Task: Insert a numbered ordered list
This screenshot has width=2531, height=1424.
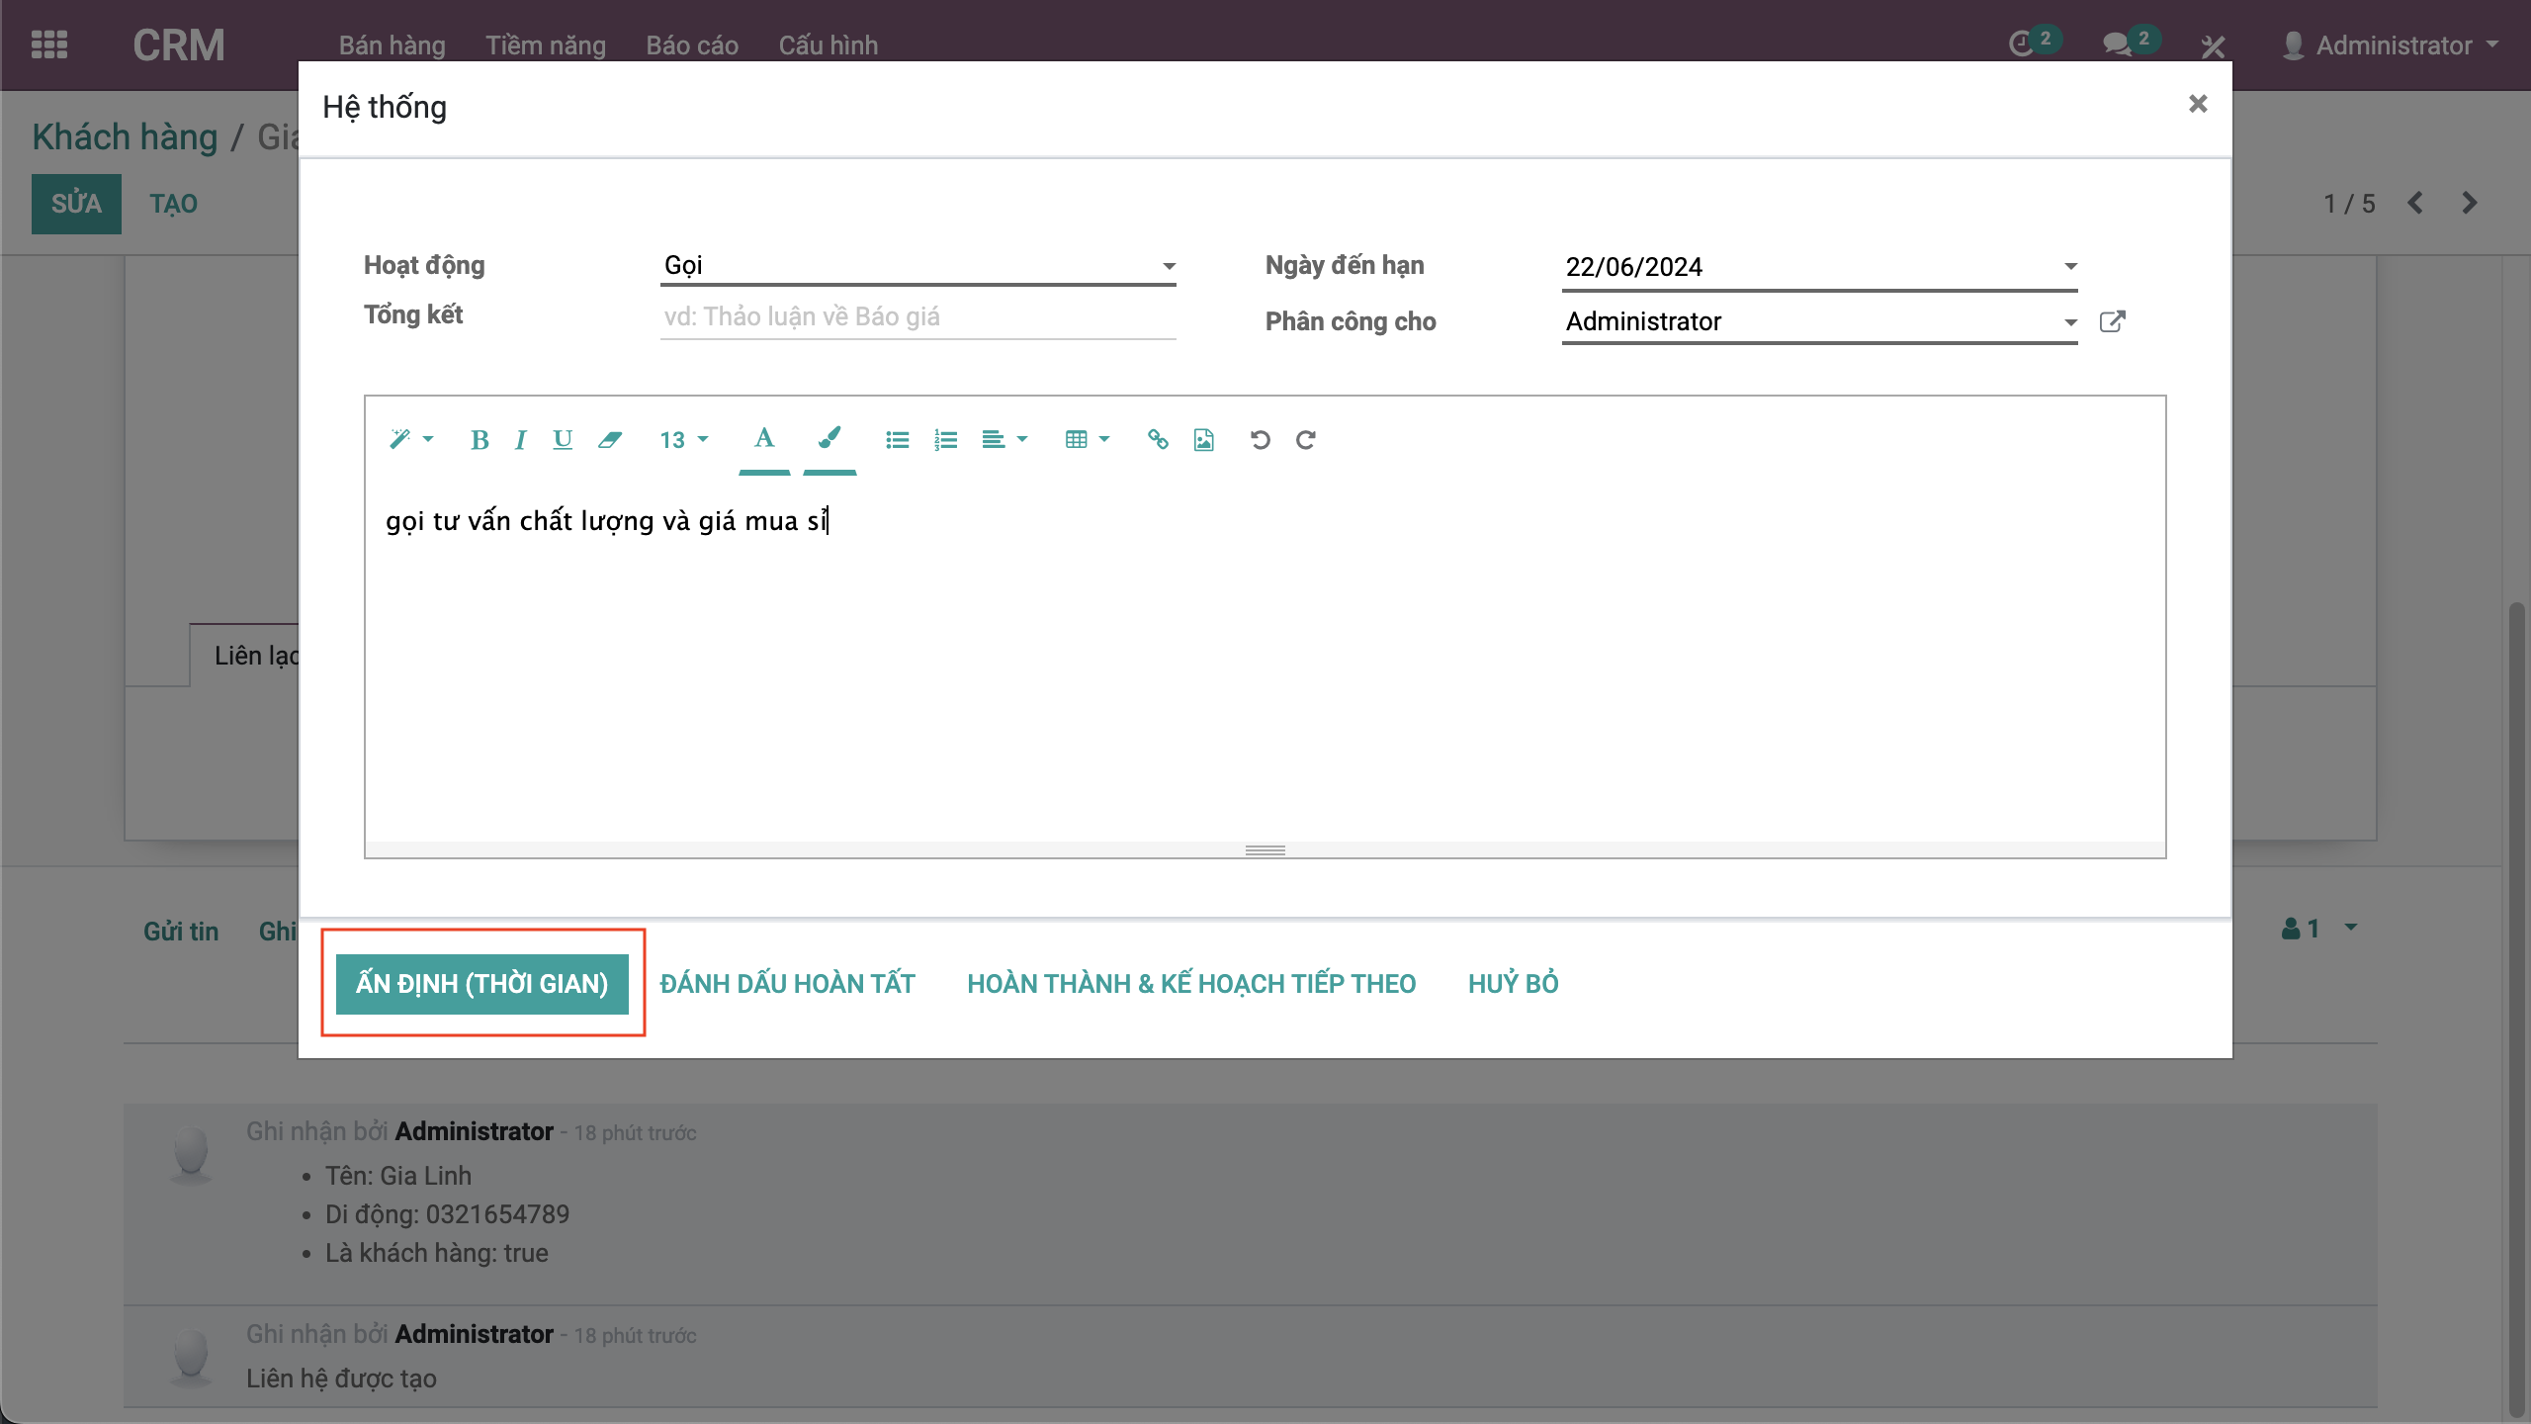Action: [x=945, y=440]
